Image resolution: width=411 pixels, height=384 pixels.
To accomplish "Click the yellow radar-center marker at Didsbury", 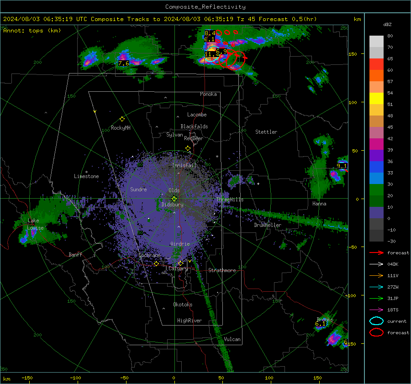I will [x=174, y=199].
